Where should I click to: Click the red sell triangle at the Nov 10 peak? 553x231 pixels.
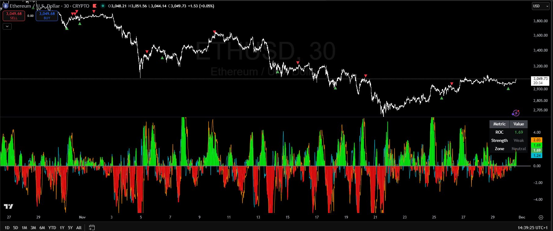point(214,32)
